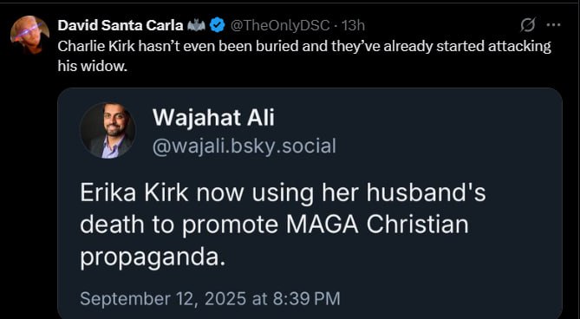Click Wajahat Ali's round profile photo
Image resolution: width=580 pixels, height=319 pixels.
tap(108, 131)
